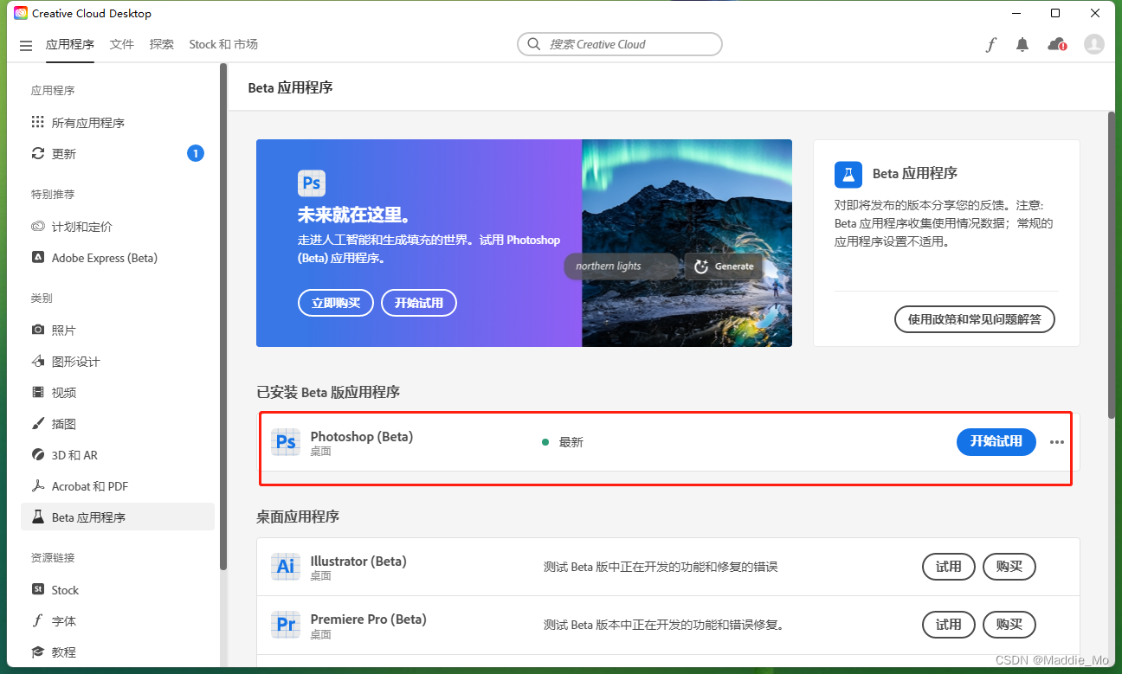1122x674 pixels.
Task: Click 试用 for Illustrator (Beta)
Action: [x=949, y=567]
